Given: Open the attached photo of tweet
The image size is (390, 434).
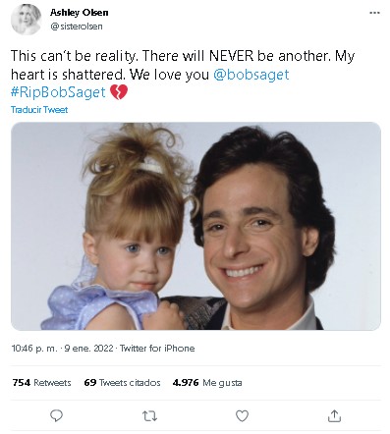Looking at the screenshot, I should coord(195,226).
